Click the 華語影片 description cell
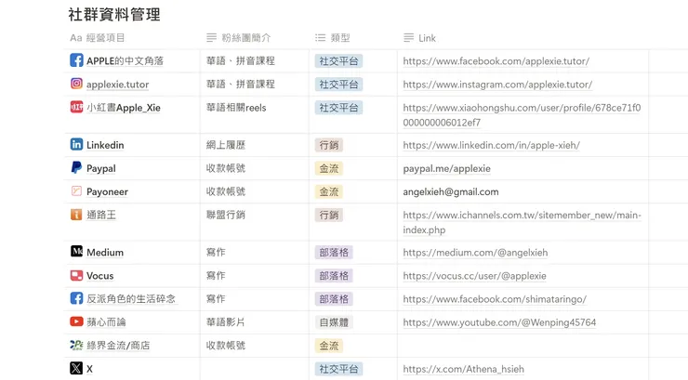Viewport: 688px width, 380px height. (255, 322)
